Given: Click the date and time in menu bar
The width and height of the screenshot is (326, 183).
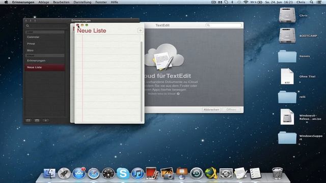Looking at the screenshot, I should [279, 2].
